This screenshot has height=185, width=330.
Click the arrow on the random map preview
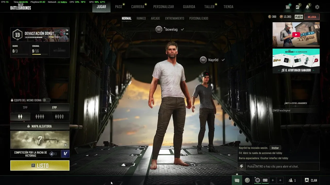(x=65, y=145)
